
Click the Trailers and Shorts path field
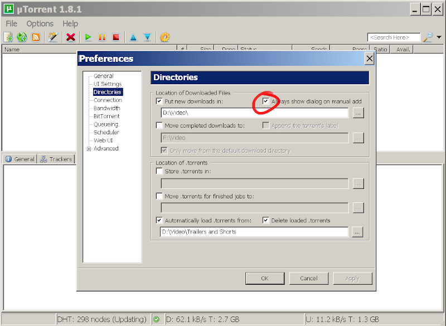pos(254,232)
